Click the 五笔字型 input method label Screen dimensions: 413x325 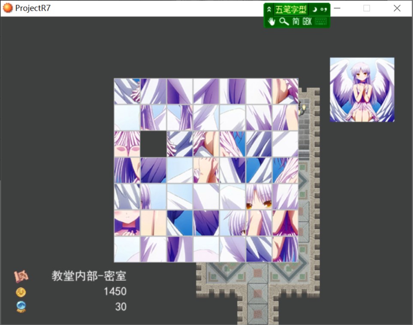tap(291, 9)
